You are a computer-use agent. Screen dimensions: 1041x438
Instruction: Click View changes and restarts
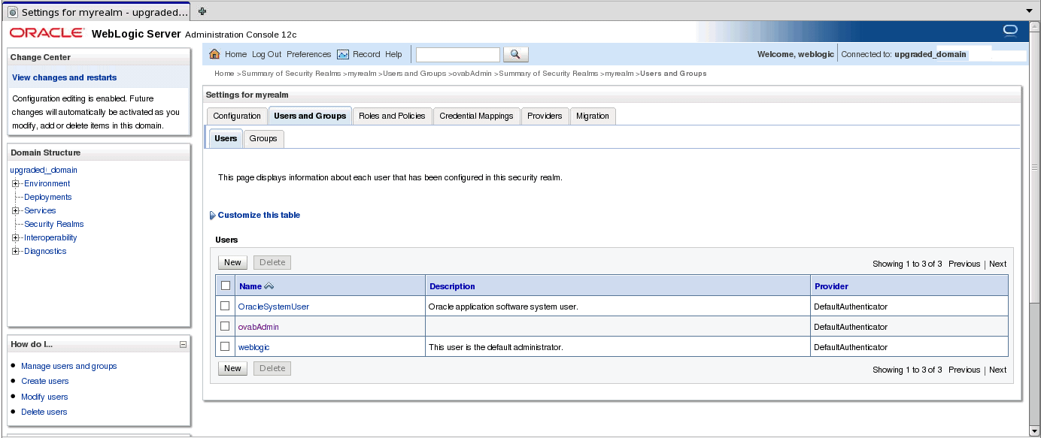[65, 77]
